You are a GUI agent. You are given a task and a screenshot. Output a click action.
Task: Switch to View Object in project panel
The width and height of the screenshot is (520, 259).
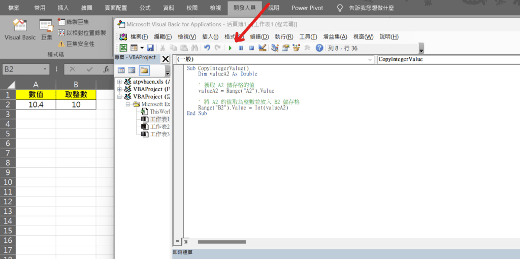[132, 70]
